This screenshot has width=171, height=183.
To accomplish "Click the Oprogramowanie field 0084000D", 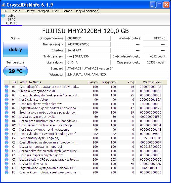I will 88,38.
